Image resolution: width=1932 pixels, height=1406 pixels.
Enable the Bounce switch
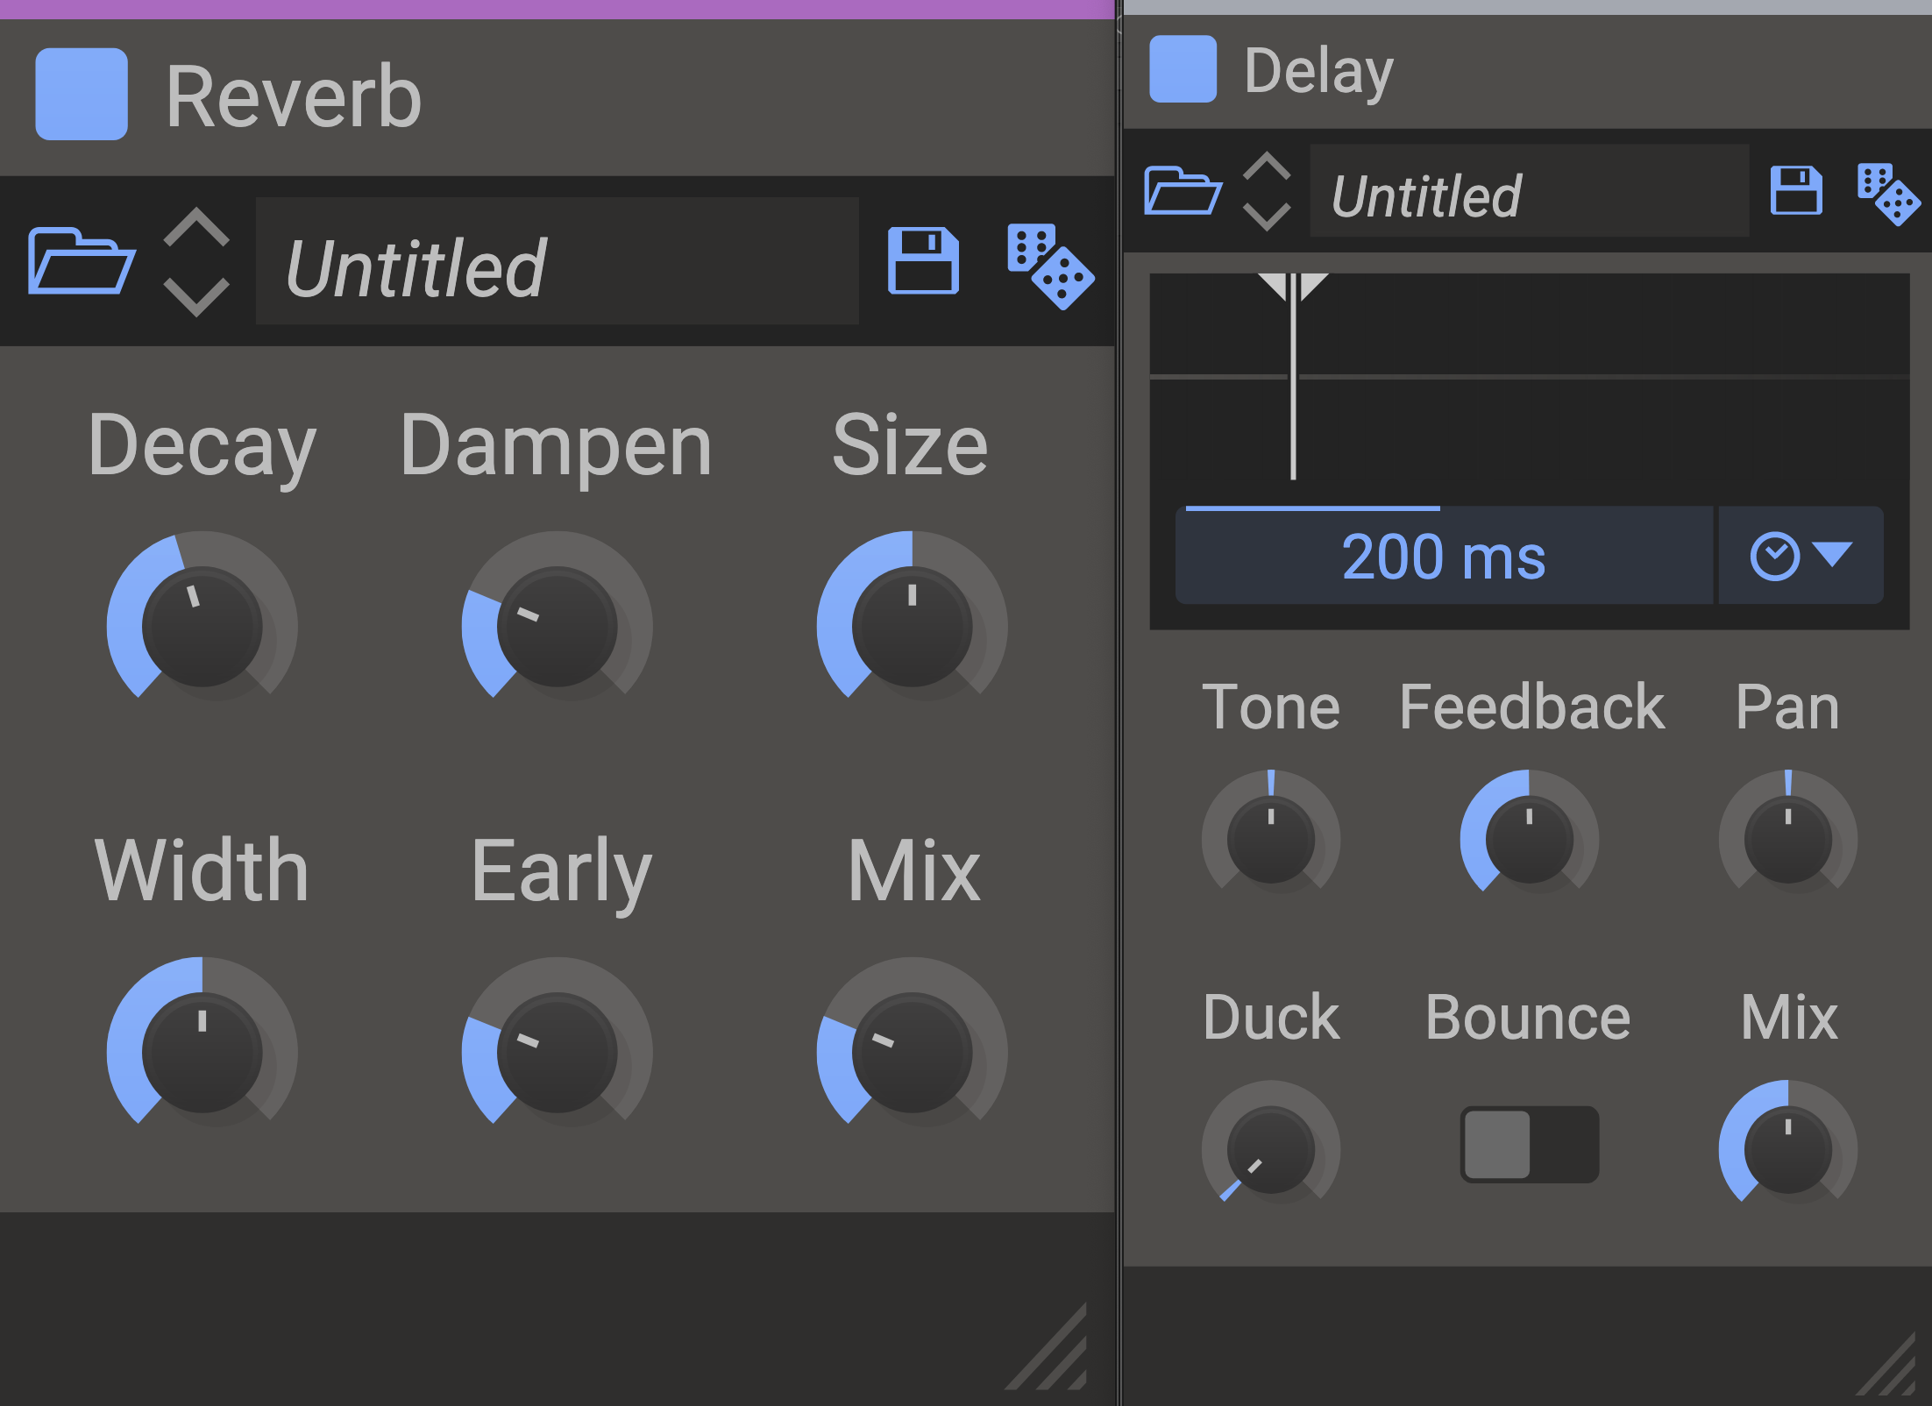point(1529,1144)
